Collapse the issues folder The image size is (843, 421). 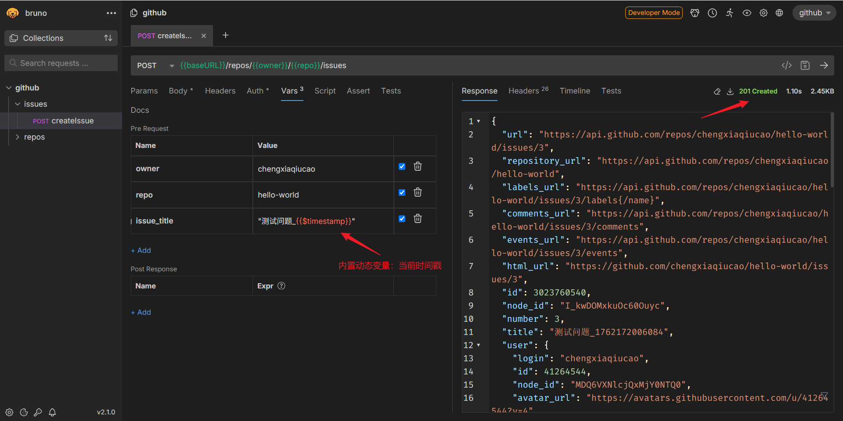tap(18, 104)
